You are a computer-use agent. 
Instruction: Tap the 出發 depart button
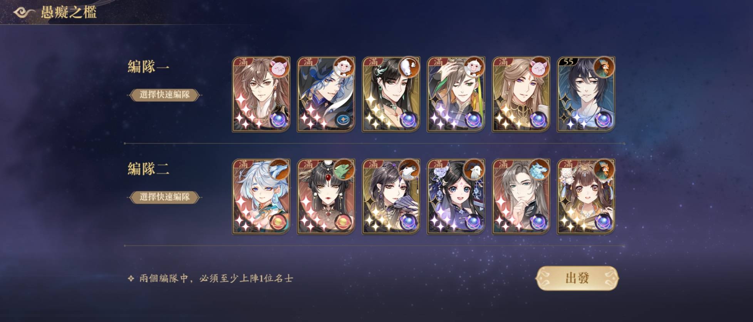[x=577, y=278]
